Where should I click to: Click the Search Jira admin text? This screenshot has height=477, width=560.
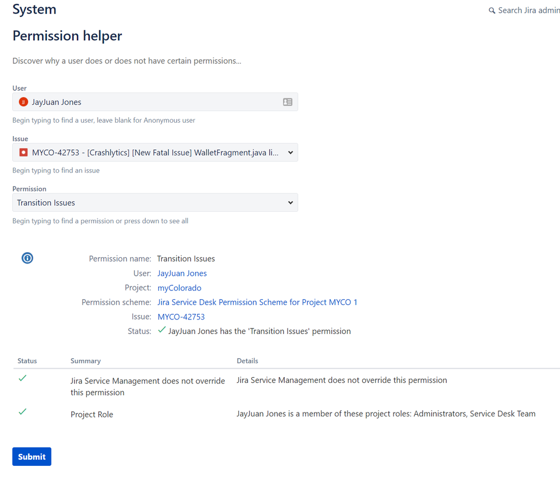(x=527, y=10)
